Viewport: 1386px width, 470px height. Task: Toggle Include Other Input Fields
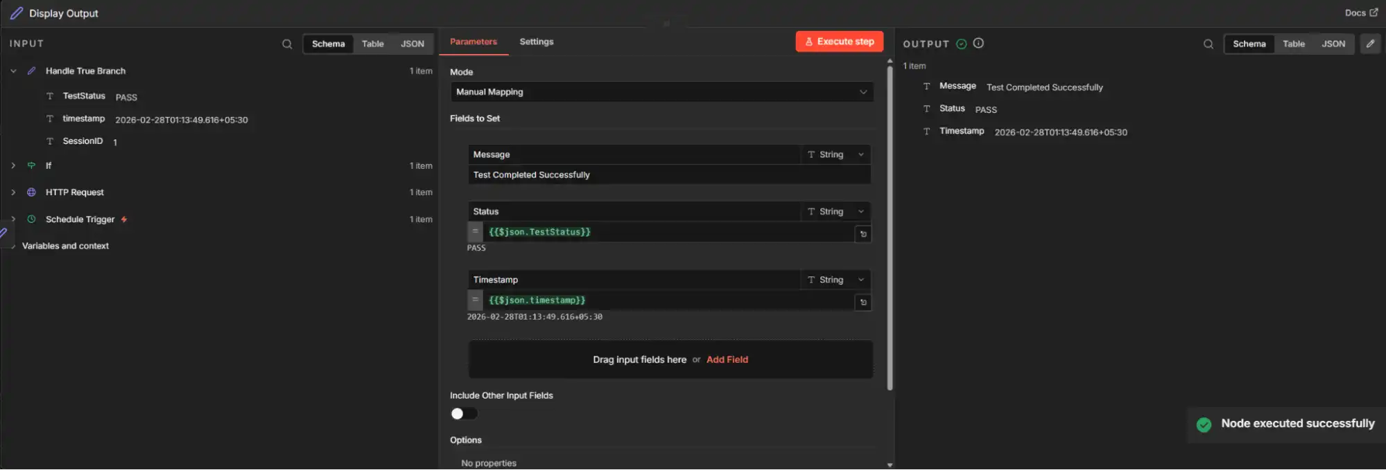tap(464, 413)
